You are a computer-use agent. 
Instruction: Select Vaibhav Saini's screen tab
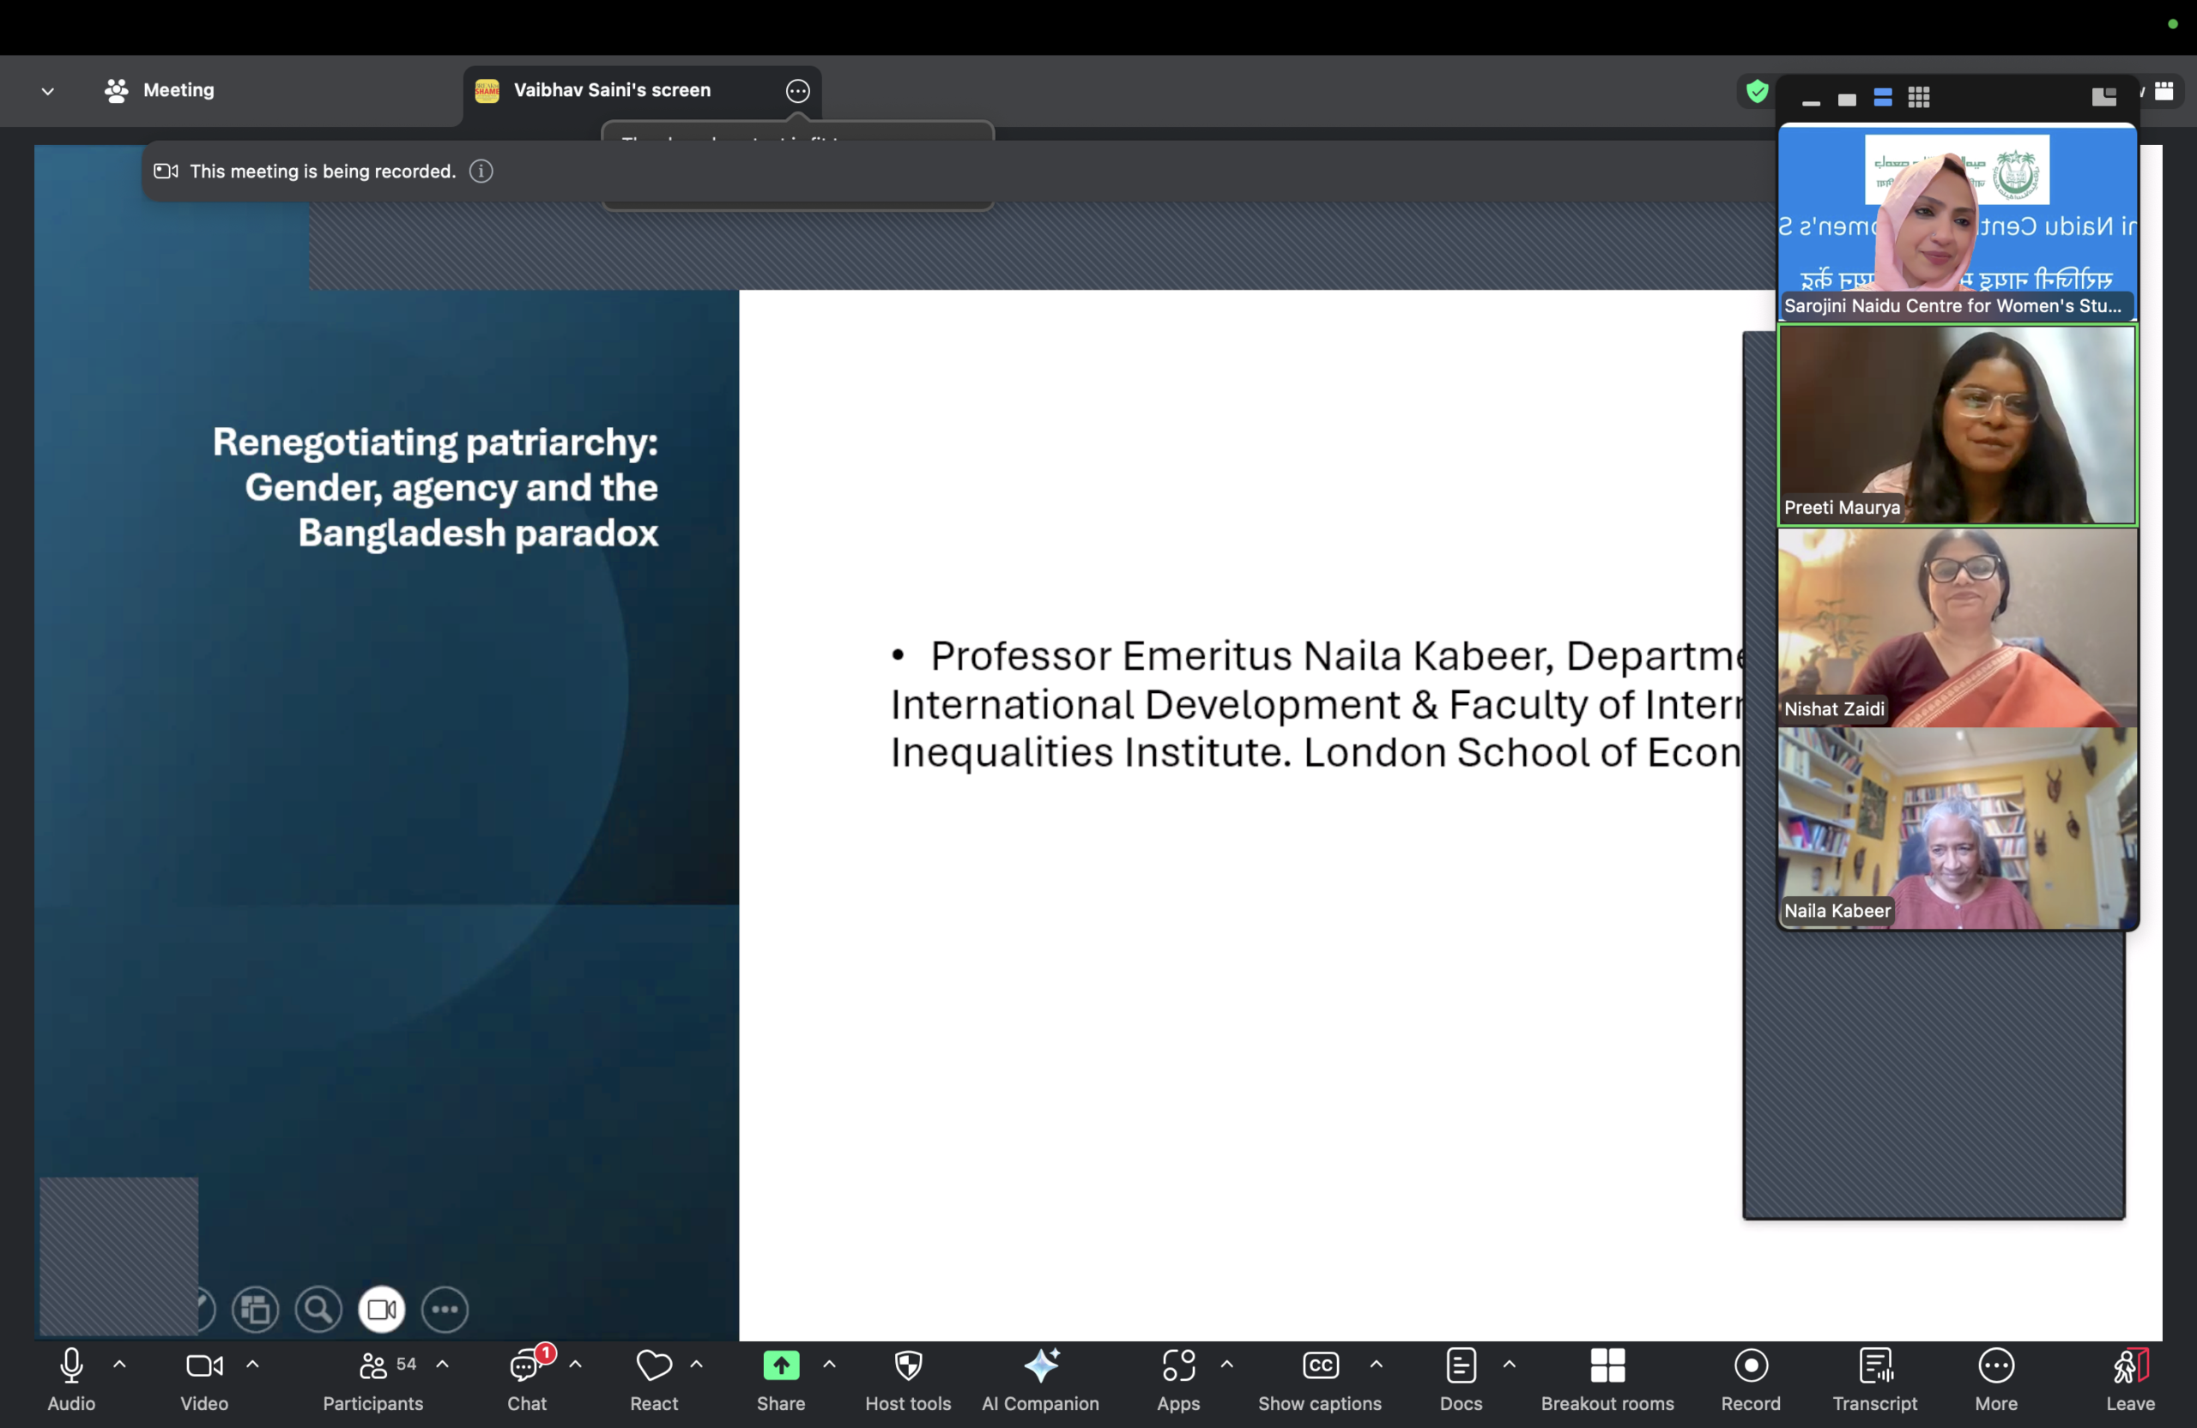coord(612,90)
